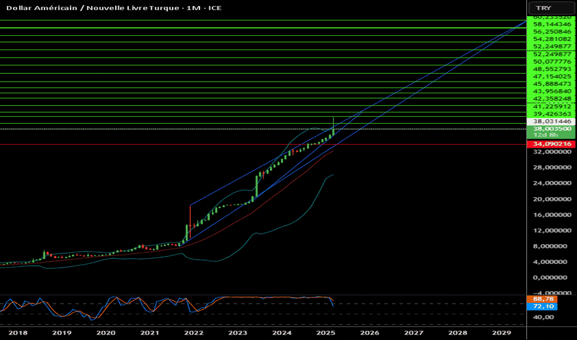Viewport: 577px width, 340px height.
Task: Click 2022 on the time axis
Action: click(x=194, y=333)
